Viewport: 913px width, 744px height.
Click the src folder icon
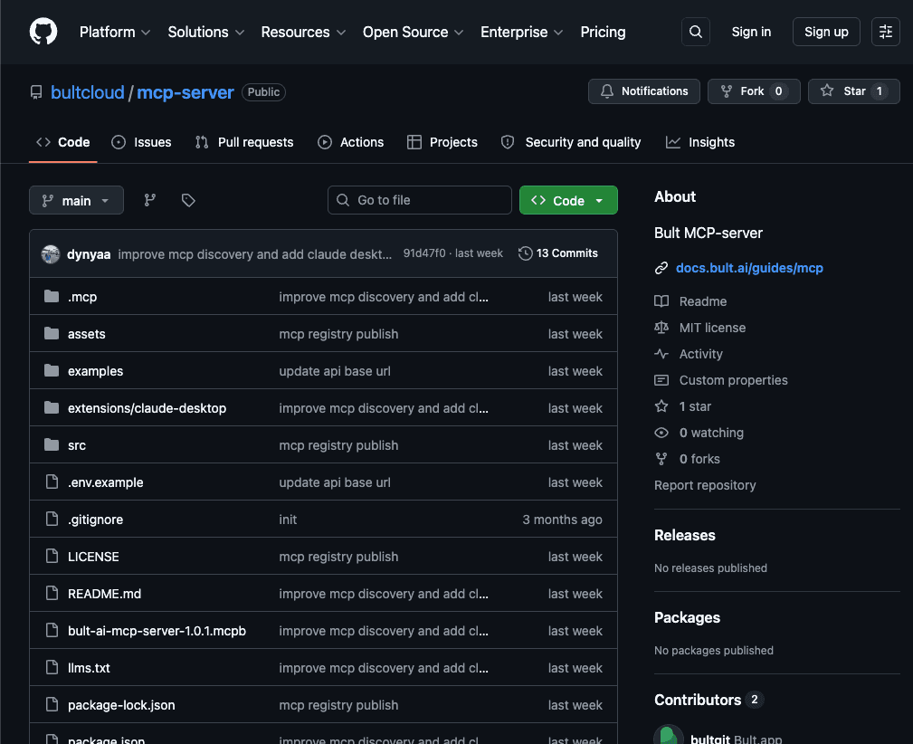coord(52,445)
